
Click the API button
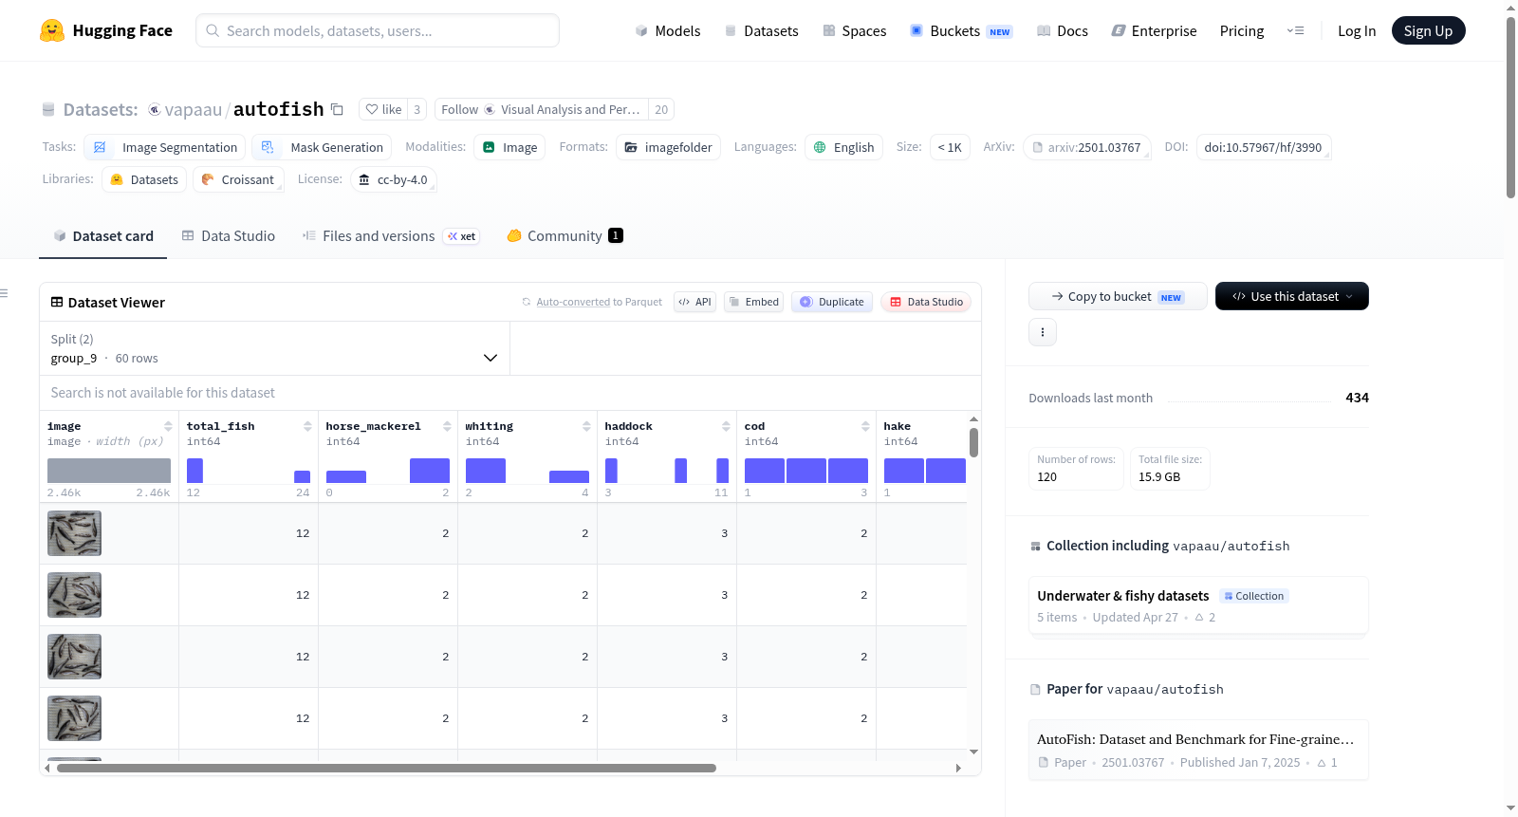(x=694, y=302)
